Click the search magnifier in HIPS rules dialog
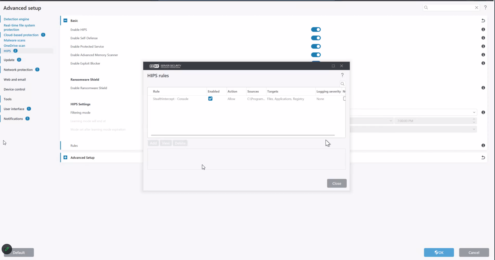This screenshot has height=260, width=495. coord(342,84)
